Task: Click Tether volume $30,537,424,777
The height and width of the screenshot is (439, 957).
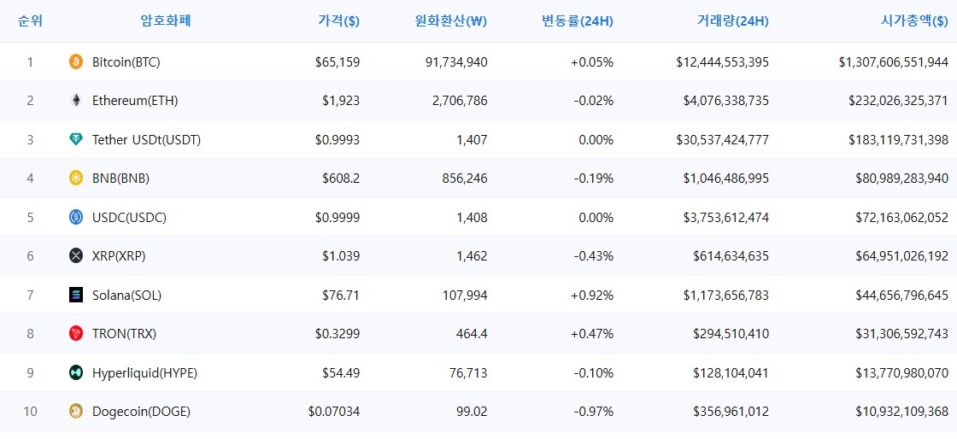Action: 723,139
